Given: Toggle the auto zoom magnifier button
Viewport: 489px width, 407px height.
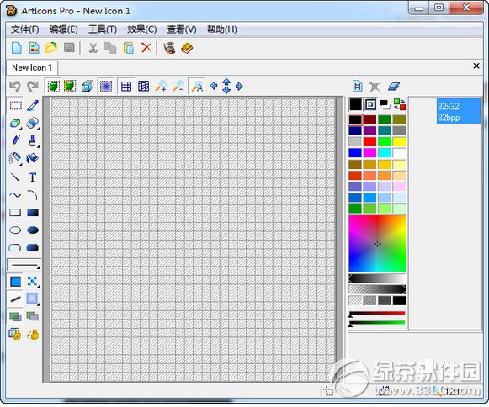Looking at the screenshot, I should 197,87.
